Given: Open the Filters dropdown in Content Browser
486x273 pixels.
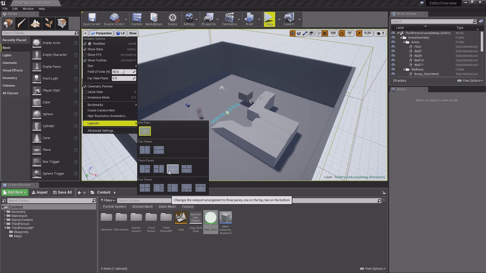Looking at the screenshot, I should pos(108,200).
